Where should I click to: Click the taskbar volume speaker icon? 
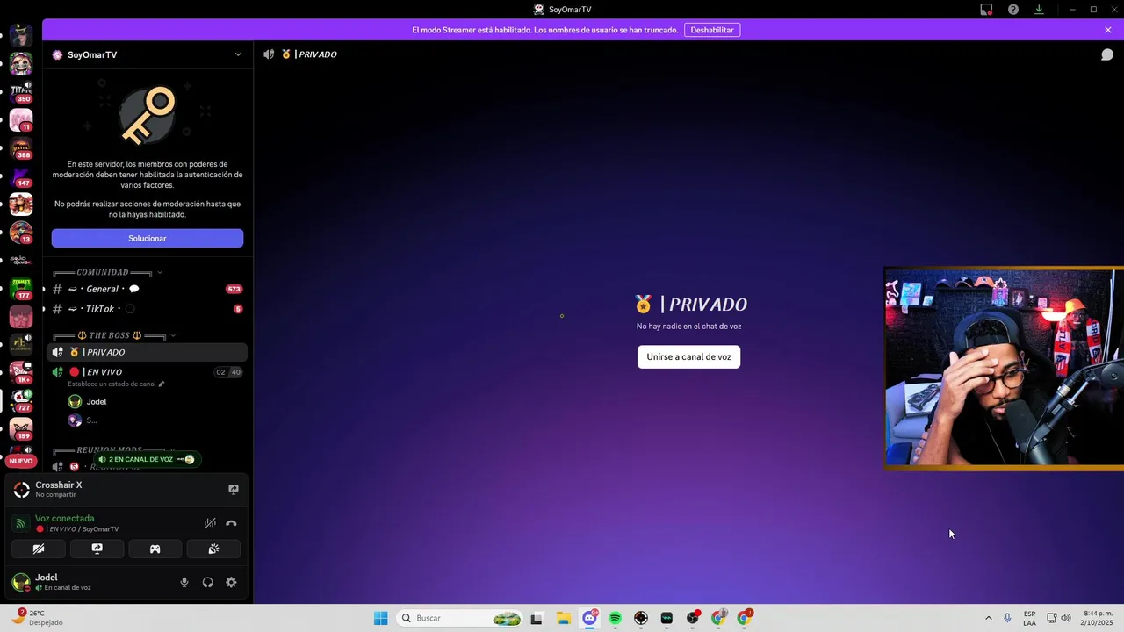point(1066,618)
